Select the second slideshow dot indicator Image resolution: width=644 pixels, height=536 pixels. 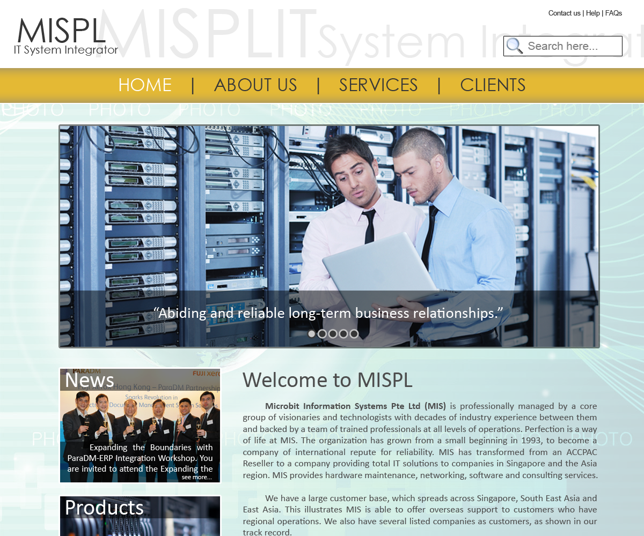pyautogui.click(x=322, y=333)
